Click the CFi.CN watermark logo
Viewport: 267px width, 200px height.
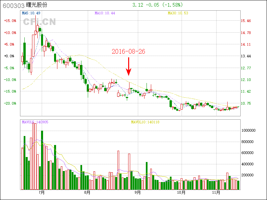[39, 22]
